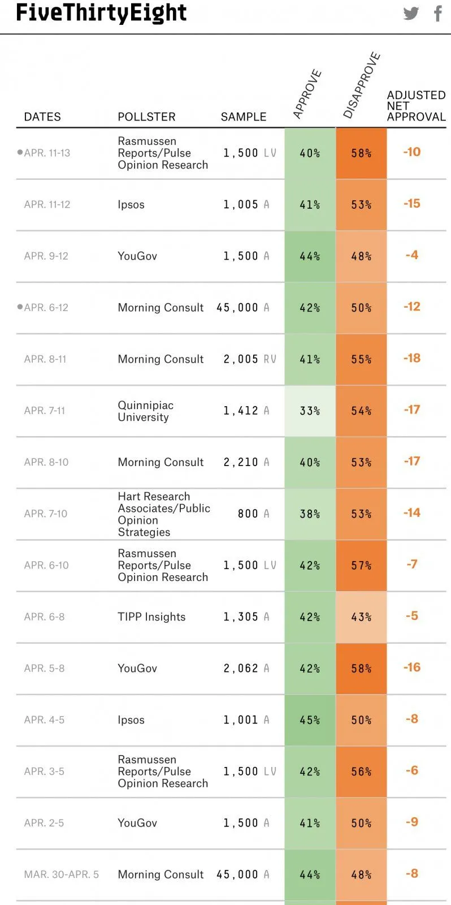Sort by the SAMPLE column header
Image resolution: width=451 pixels, height=905 pixels.
[x=244, y=117]
